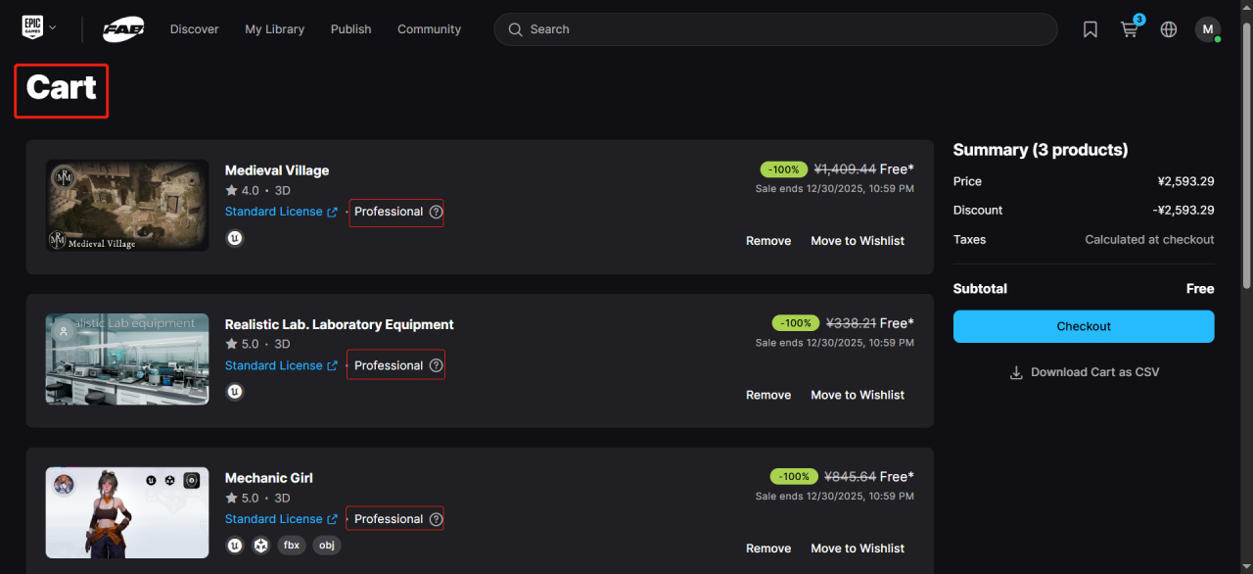Open the wishlist bookmark icon

[1091, 29]
